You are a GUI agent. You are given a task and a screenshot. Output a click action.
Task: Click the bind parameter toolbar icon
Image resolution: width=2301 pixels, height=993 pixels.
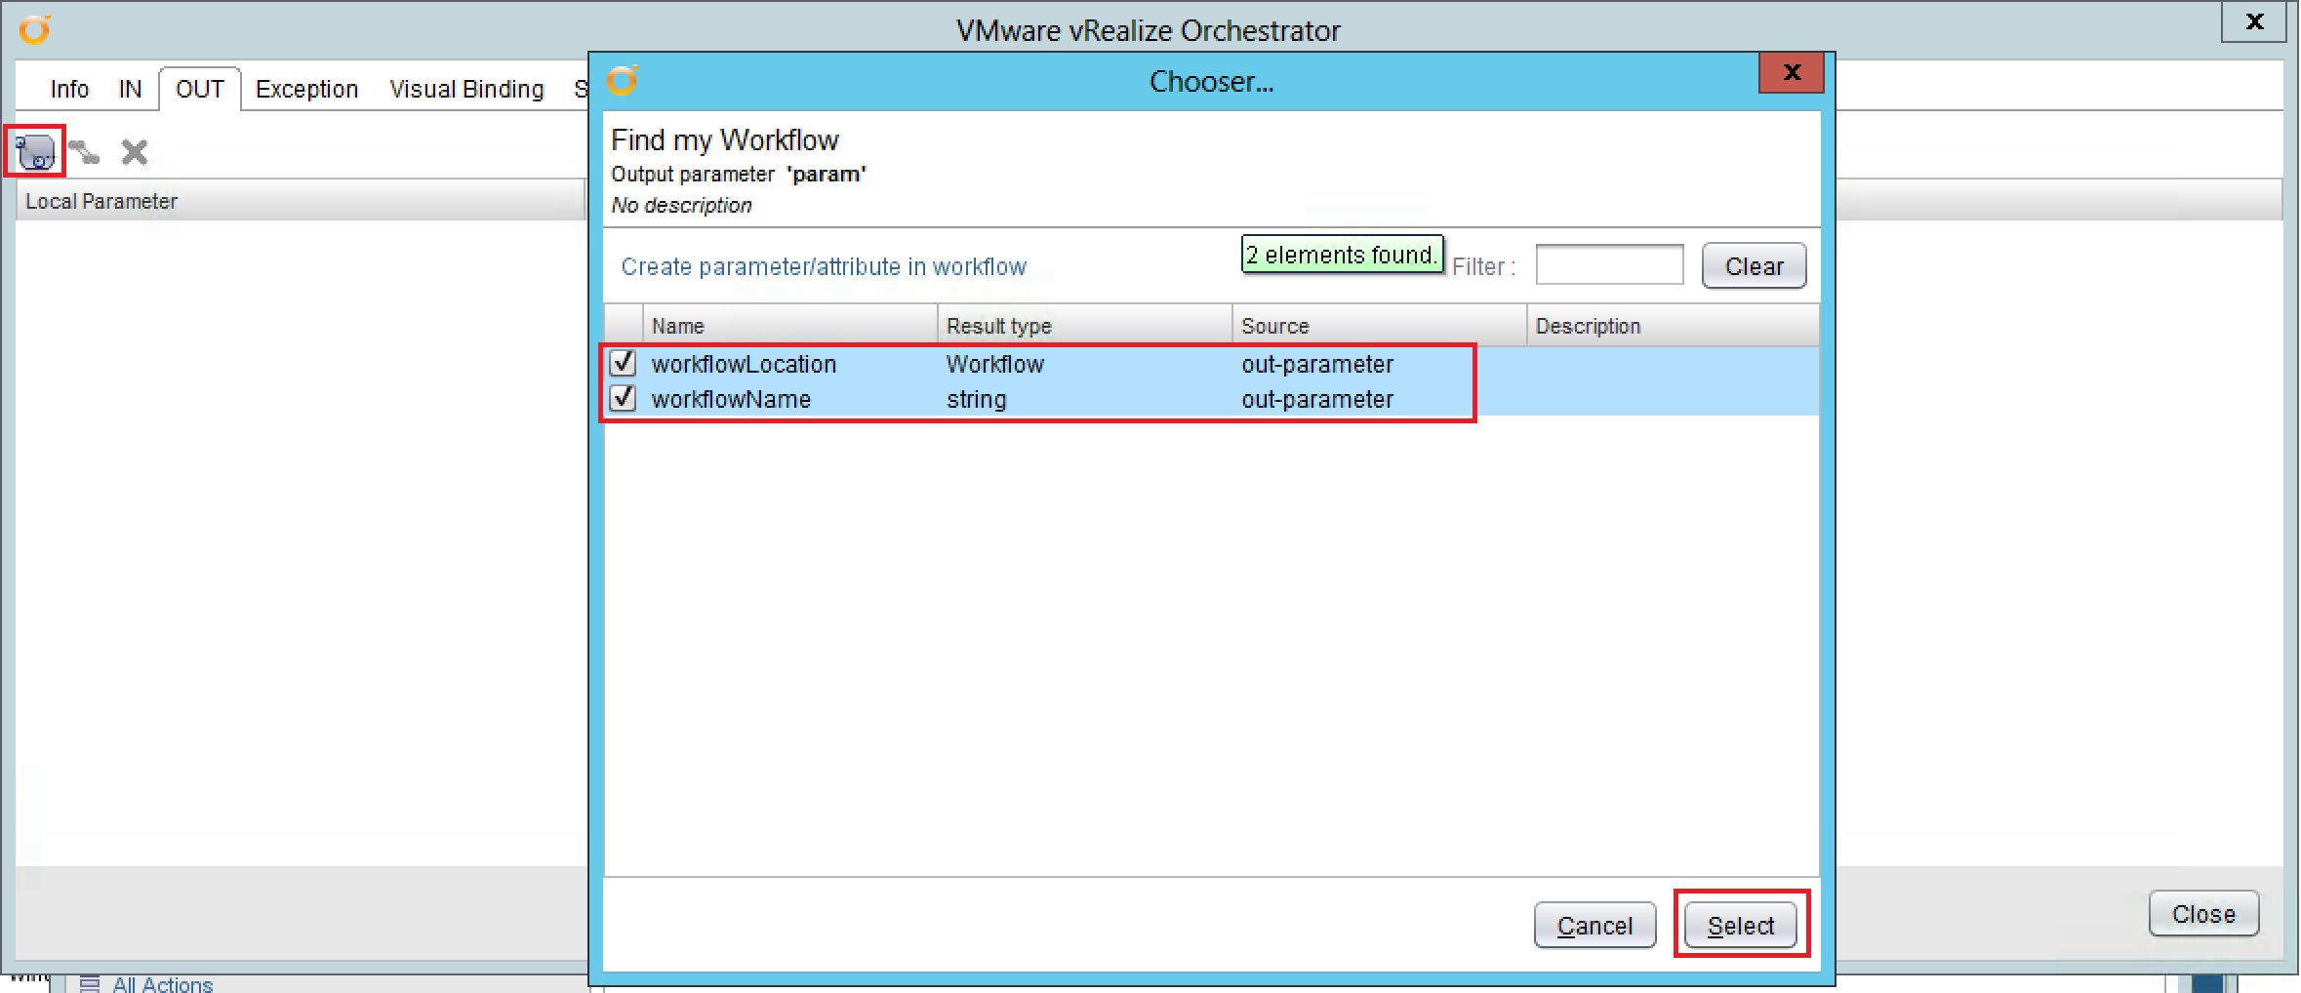[33, 151]
